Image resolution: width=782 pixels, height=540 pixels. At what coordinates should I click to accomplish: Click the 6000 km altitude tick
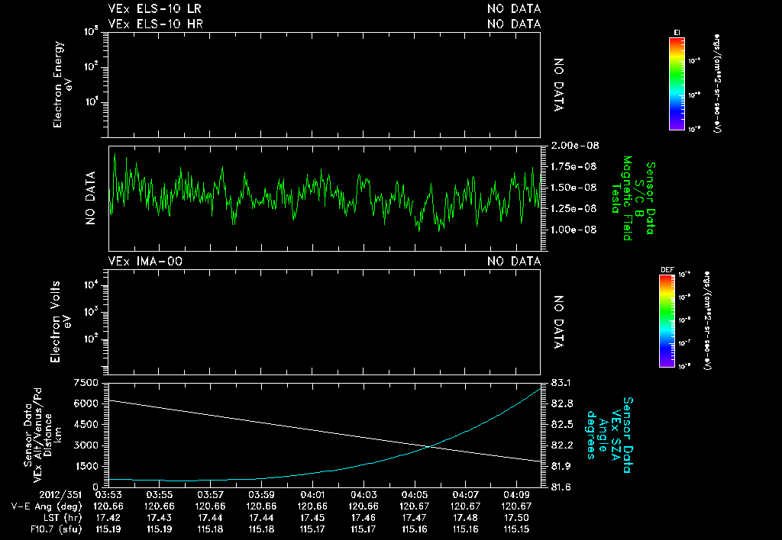tap(86, 403)
